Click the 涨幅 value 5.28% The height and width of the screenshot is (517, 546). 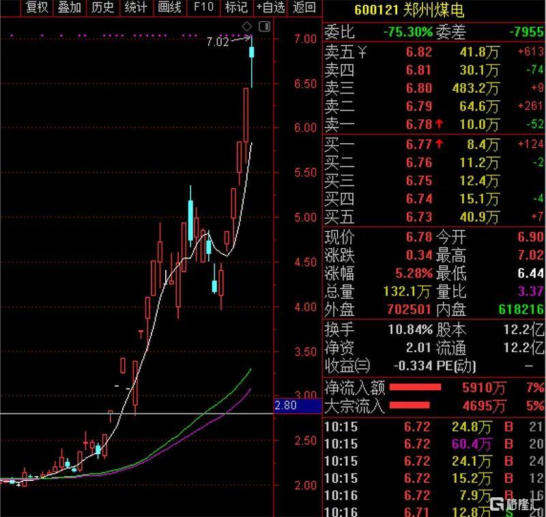pyautogui.click(x=414, y=274)
